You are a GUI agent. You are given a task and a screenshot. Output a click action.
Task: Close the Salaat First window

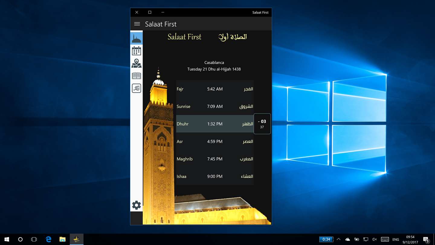pos(137,12)
